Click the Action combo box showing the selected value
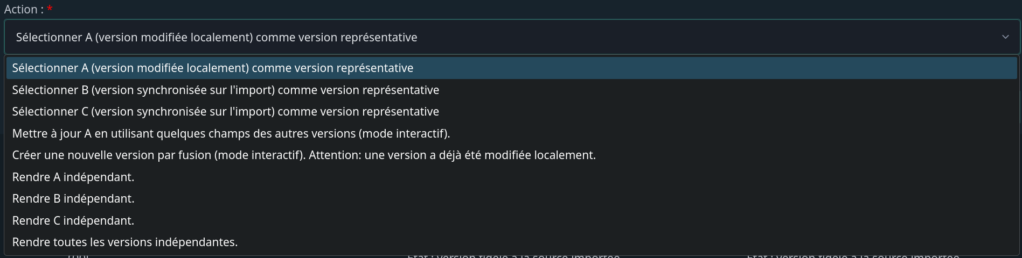 [511, 37]
